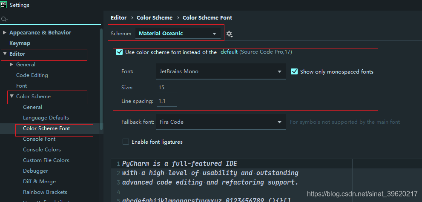Click the Size field showing 15
This screenshot has width=422, height=202.
167,88
